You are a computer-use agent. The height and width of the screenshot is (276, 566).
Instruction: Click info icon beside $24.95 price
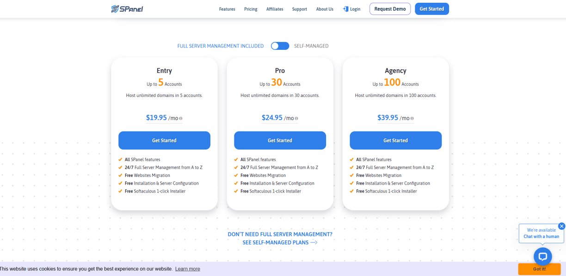pyautogui.click(x=296, y=119)
